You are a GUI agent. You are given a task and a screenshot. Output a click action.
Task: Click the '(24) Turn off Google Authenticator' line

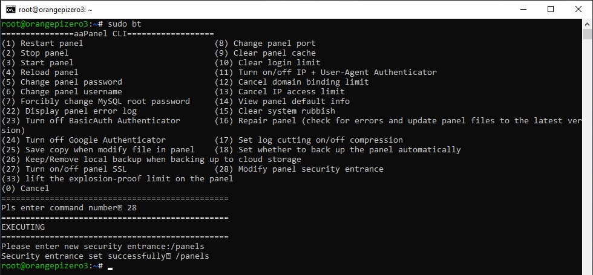coord(84,140)
